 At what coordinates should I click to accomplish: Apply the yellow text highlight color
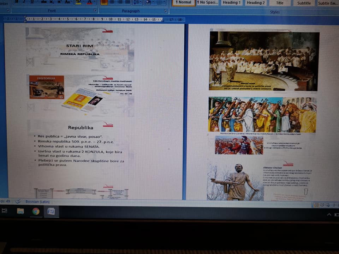tap(78, 2)
